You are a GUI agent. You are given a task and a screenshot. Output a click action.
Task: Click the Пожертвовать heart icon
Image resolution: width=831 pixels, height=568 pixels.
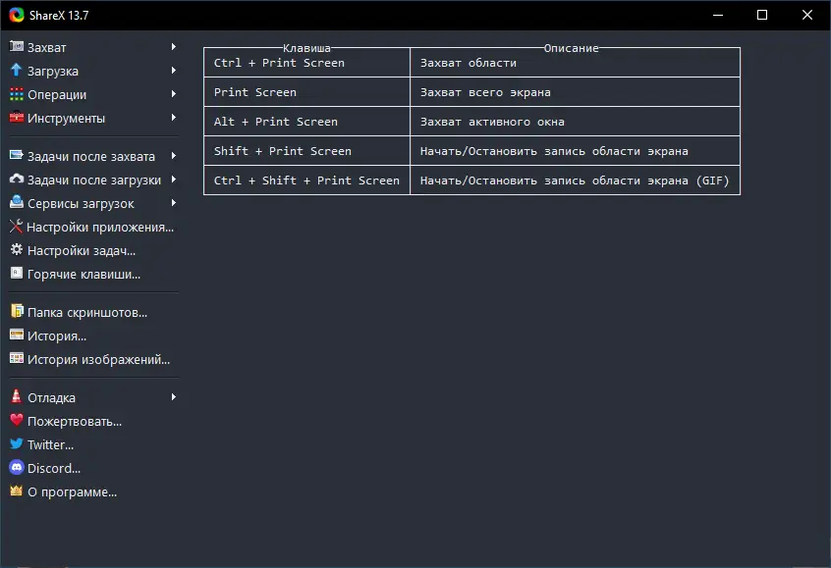click(17, 420)
